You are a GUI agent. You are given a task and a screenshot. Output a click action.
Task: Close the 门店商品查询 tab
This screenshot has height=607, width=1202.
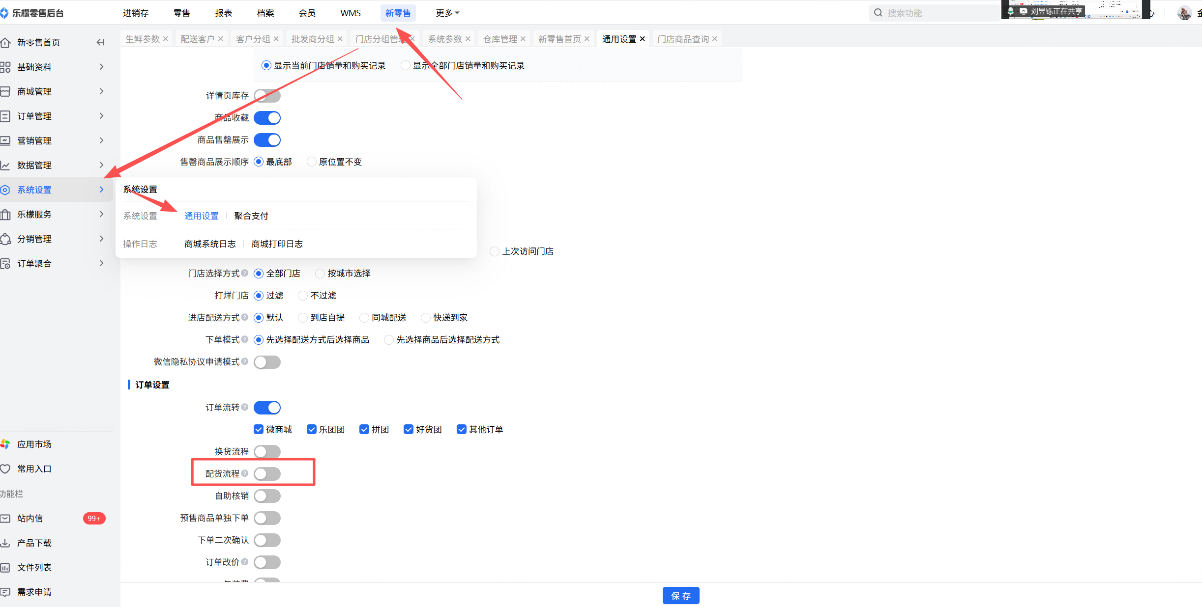[x=715, y=39]
